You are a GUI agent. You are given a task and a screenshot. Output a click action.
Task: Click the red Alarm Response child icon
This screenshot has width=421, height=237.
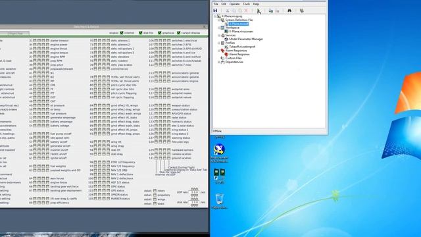(x=226, y=54)
